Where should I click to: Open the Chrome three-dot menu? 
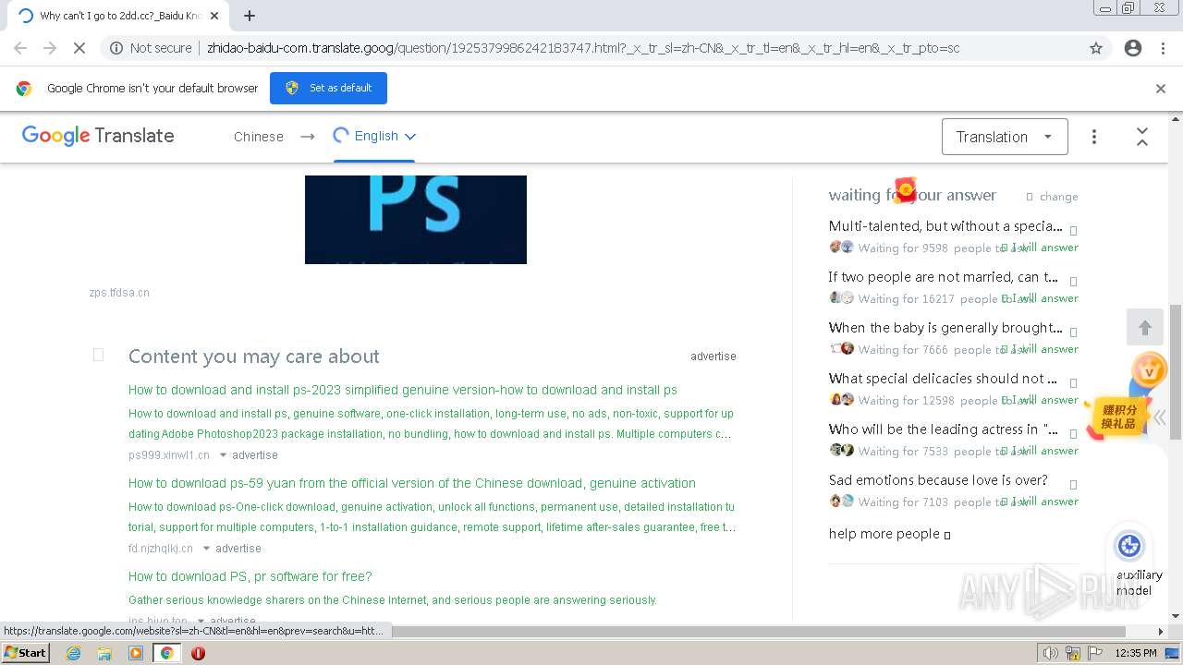click(x=1163, y=48)
